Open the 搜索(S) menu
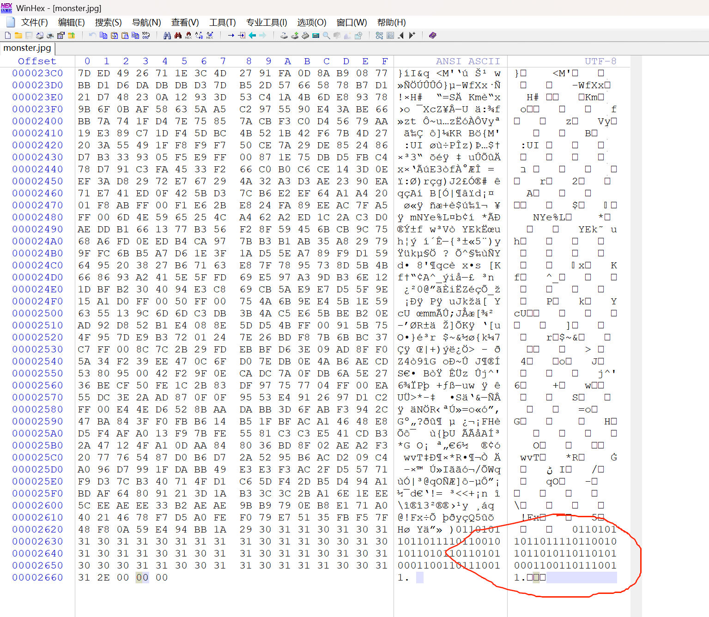The width and height of the screenshot is (709, 617). pyautogui.click(x=108, y=23)
